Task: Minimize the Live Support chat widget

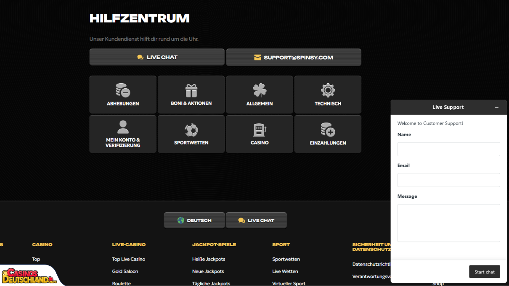Action: pos(497,108)
